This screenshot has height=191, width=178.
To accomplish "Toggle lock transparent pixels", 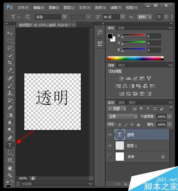I will (x=120, y=124).
